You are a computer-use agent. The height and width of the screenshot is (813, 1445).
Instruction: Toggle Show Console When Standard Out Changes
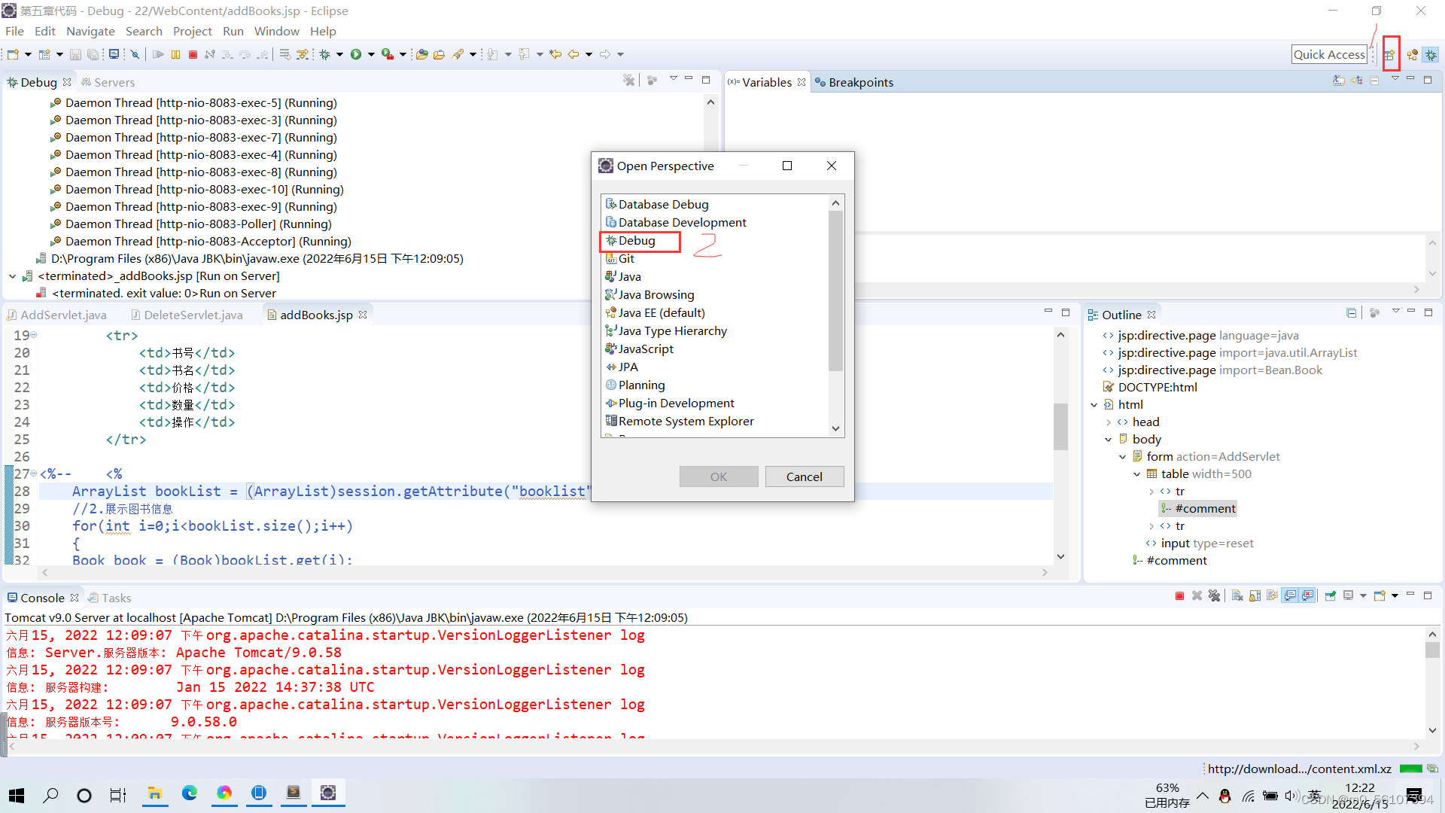1291,595
